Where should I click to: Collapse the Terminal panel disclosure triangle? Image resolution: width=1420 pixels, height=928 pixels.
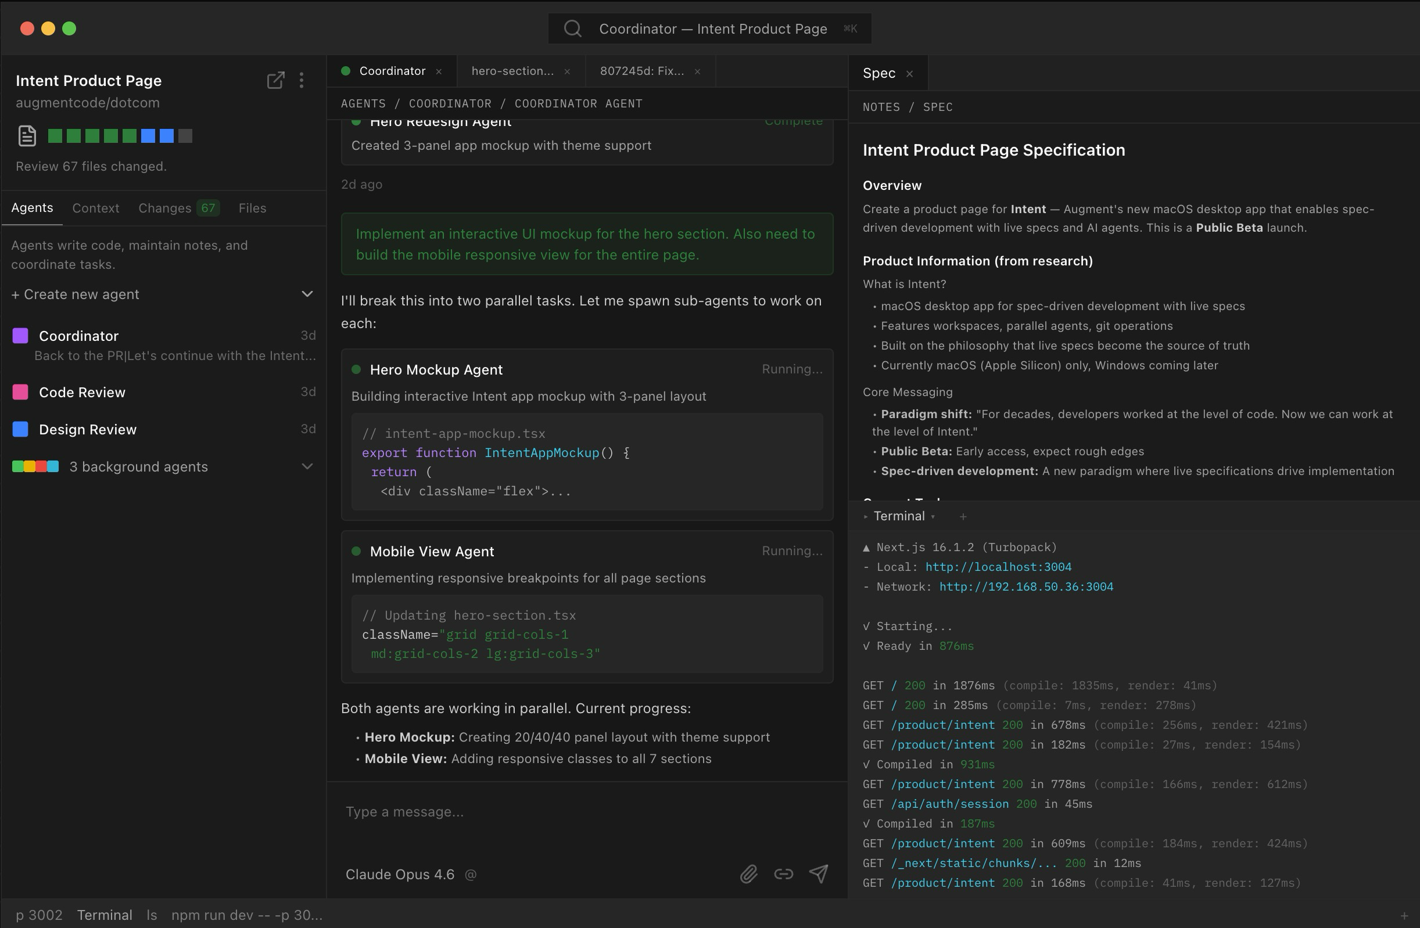[x=866, y=516]
